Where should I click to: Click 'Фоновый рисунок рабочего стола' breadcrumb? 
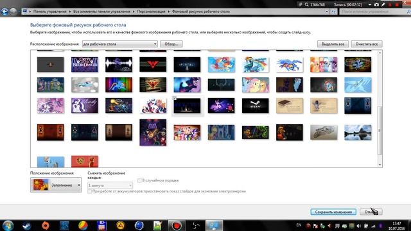[201, 12]
